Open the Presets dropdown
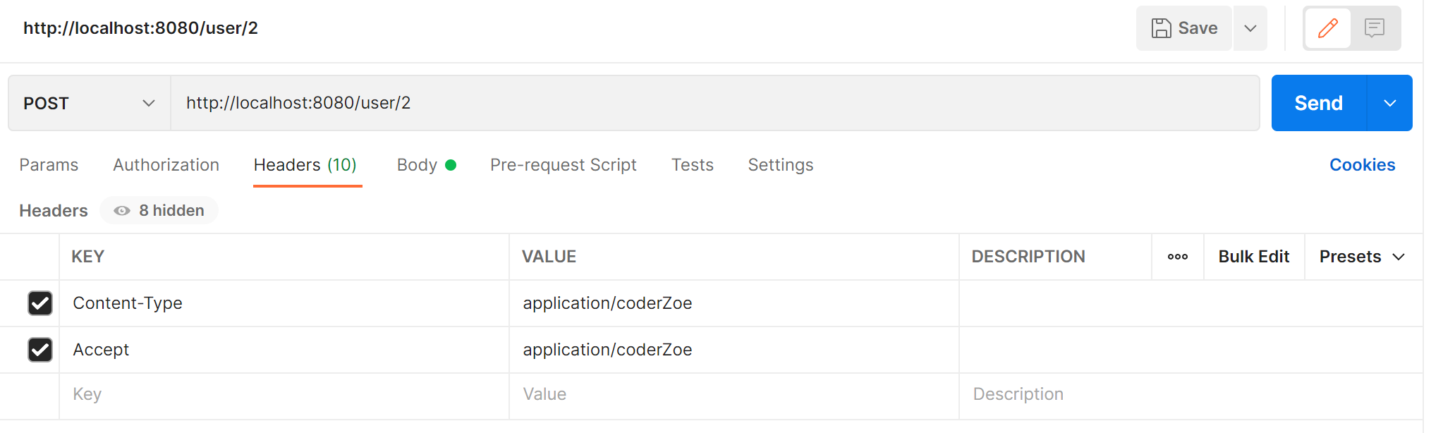The height and width of the screenshot is (433, 1443). [1363, 257]
